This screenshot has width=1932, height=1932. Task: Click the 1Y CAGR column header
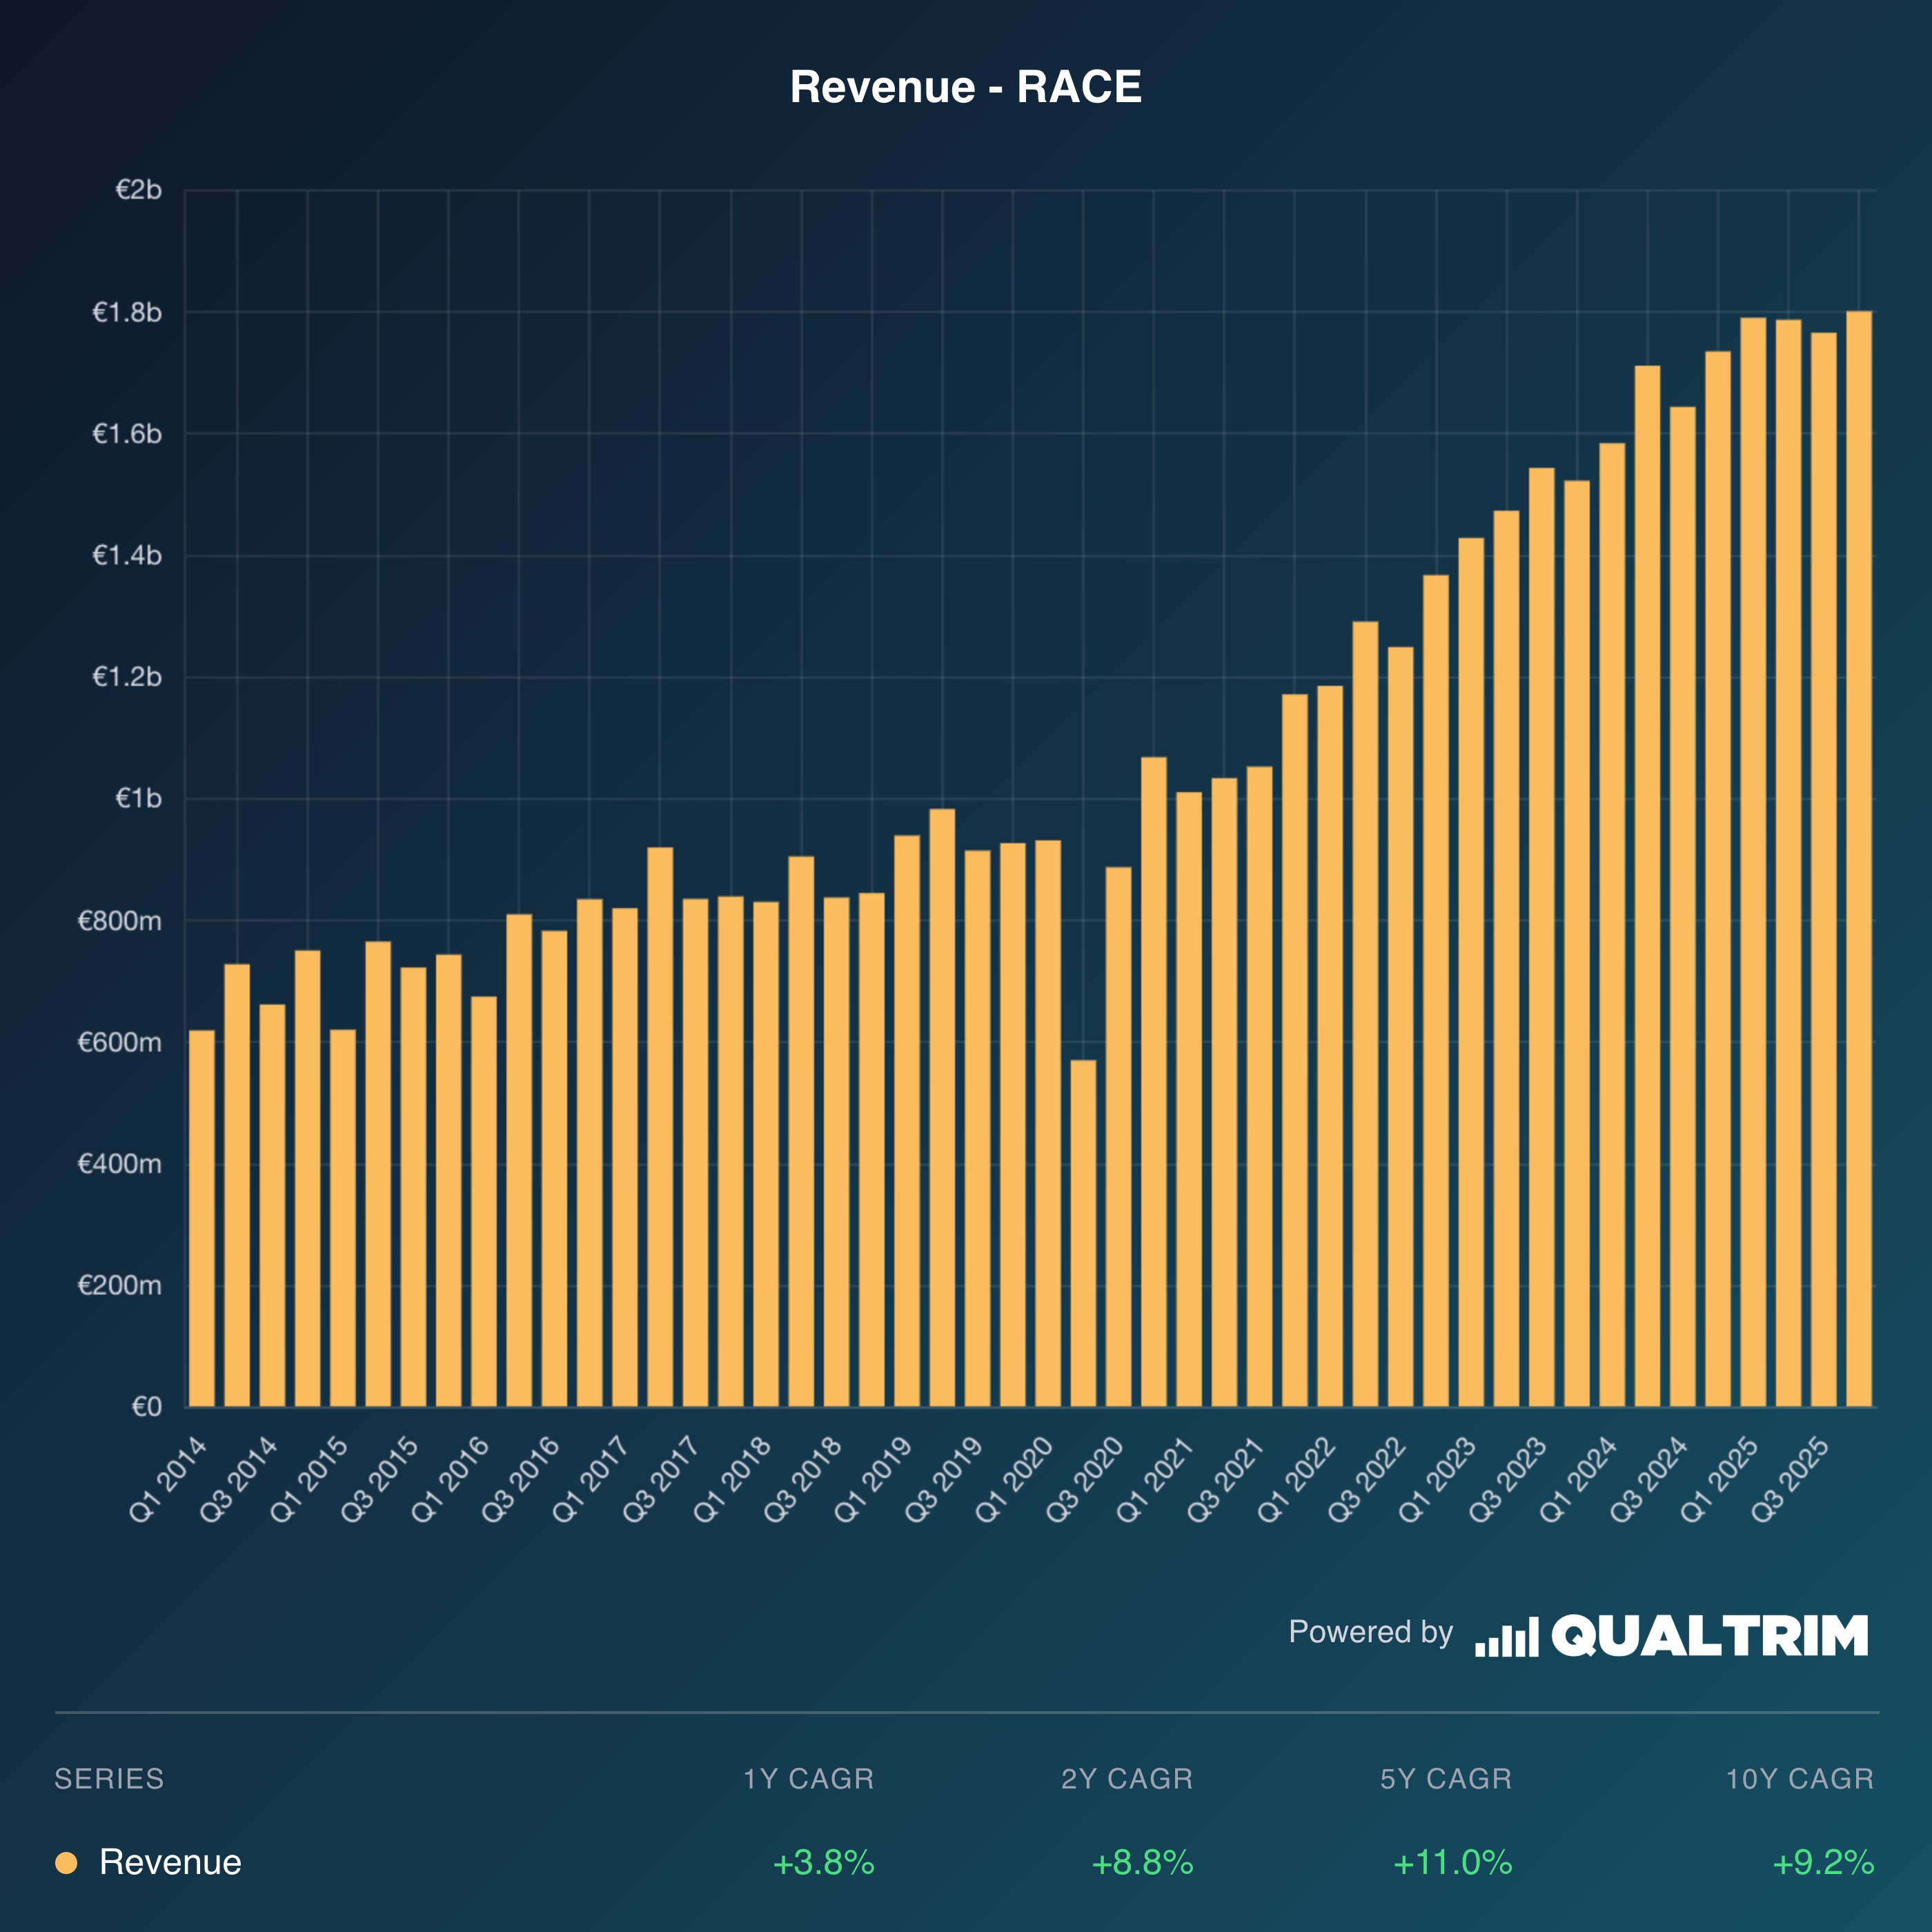pos(808,1779)
